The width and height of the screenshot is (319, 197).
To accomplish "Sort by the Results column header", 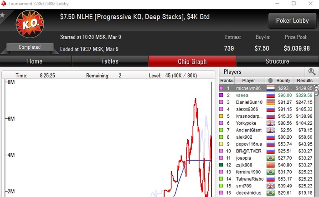I will click(304, 81).
